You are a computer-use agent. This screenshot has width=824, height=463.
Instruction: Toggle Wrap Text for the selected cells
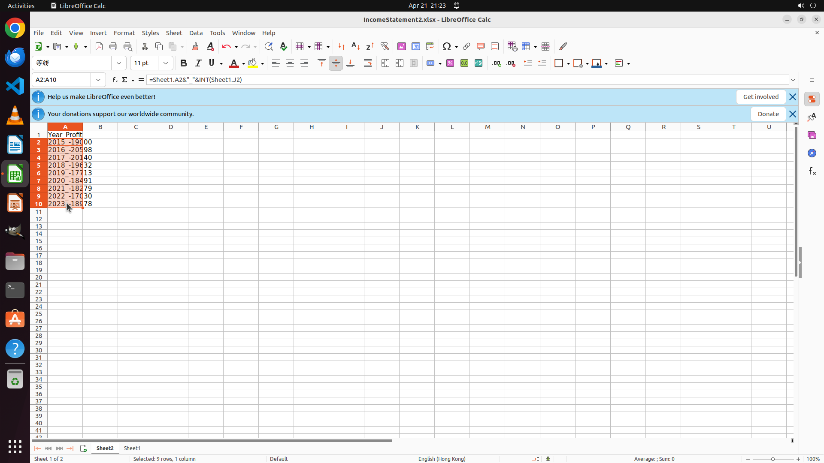pos(368,63)
